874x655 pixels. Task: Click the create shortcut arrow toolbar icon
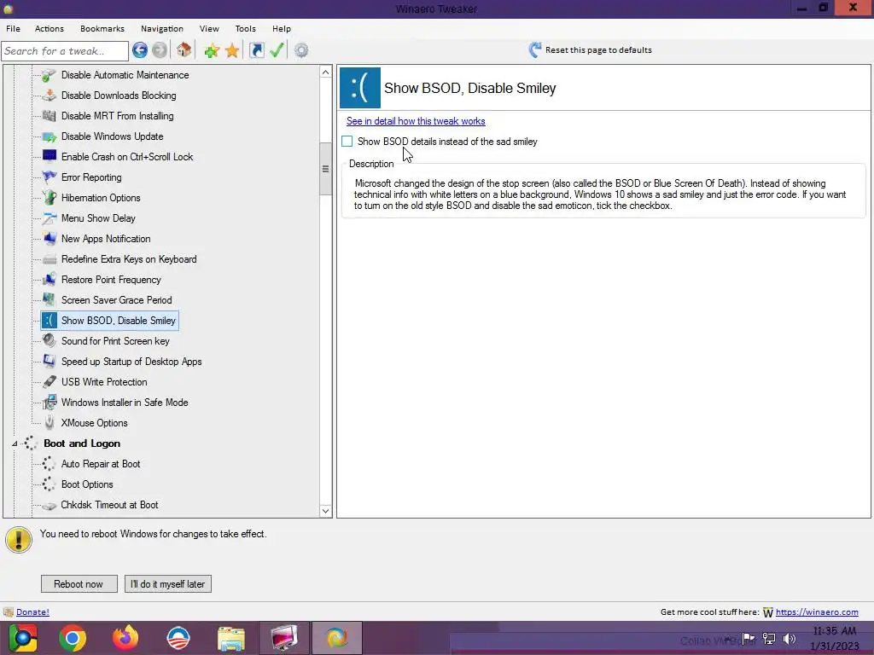coord(256,50)
